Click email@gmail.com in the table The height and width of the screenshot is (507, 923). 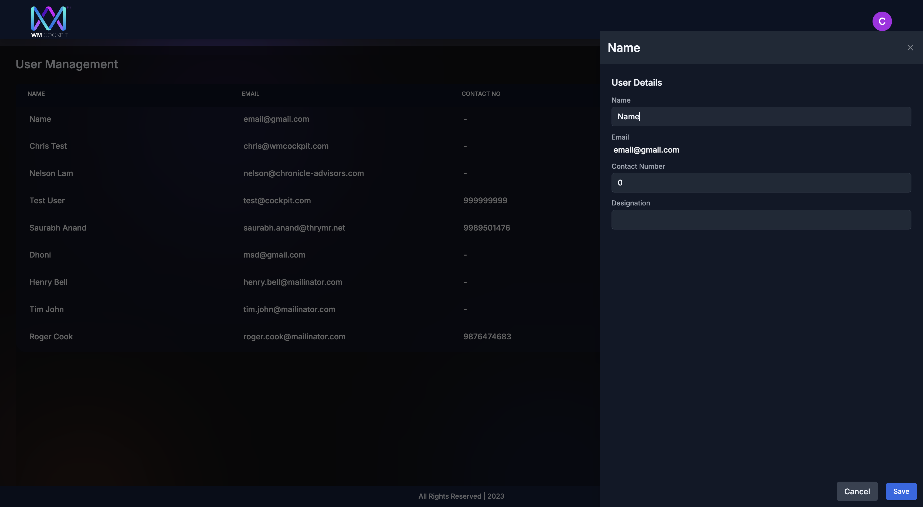tap(276, 119)
